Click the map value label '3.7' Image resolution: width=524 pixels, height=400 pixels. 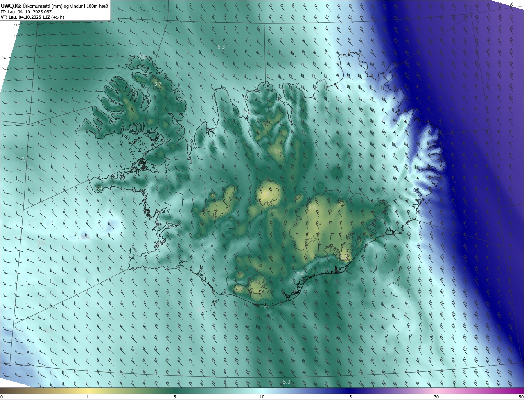click(x=158, y=84)
